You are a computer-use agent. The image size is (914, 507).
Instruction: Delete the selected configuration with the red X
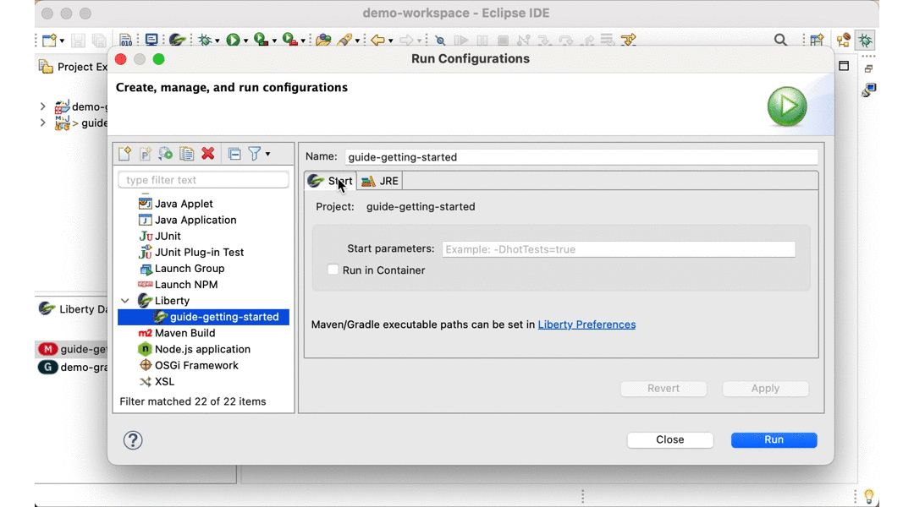tap(208, 154)
